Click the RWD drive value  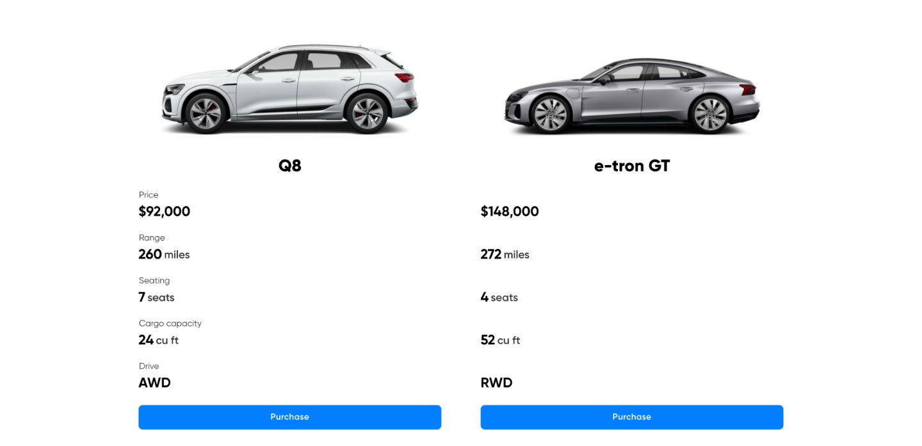pyautogui.click(x=497, y=383)
